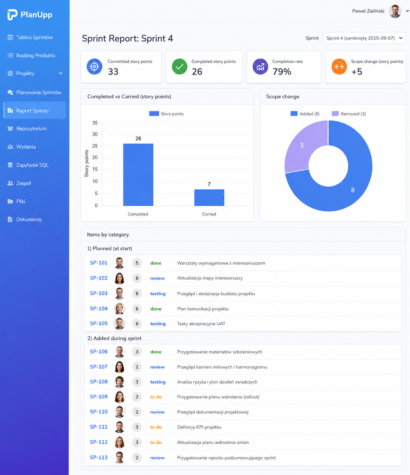Click the Committed story points target icon
410x475 pixels.
(95, 67)
